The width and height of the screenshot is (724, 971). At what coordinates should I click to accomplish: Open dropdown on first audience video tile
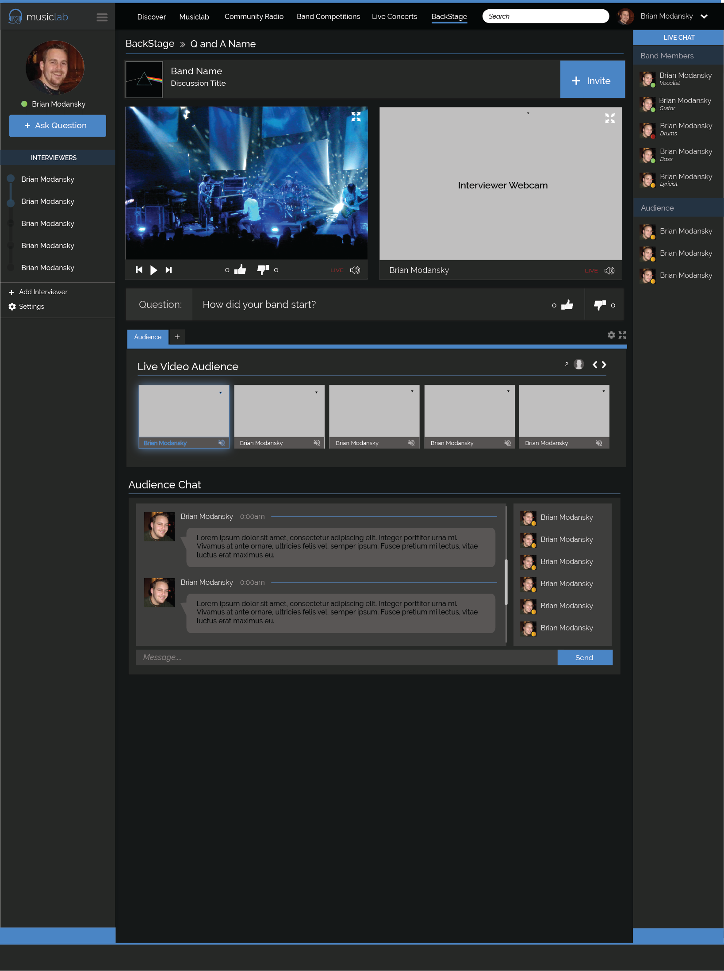[221, 393]
